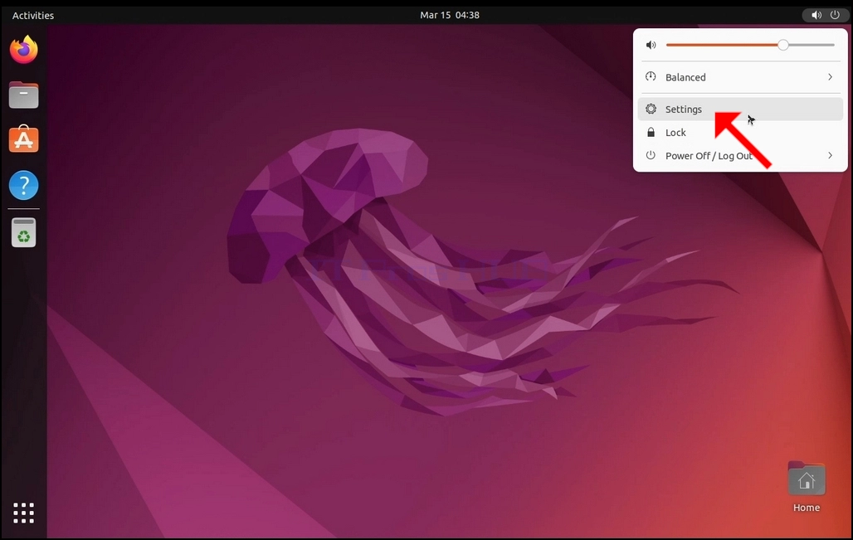This screenshot has height=540, width=853.
Task: Expand the Power Off / Log Out chevron
Action: (830, 155)
